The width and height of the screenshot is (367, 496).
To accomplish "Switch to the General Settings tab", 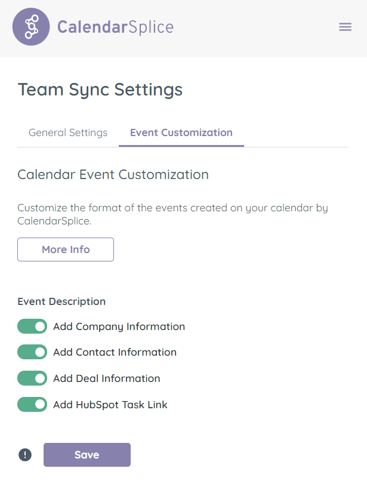I will 67,133.
